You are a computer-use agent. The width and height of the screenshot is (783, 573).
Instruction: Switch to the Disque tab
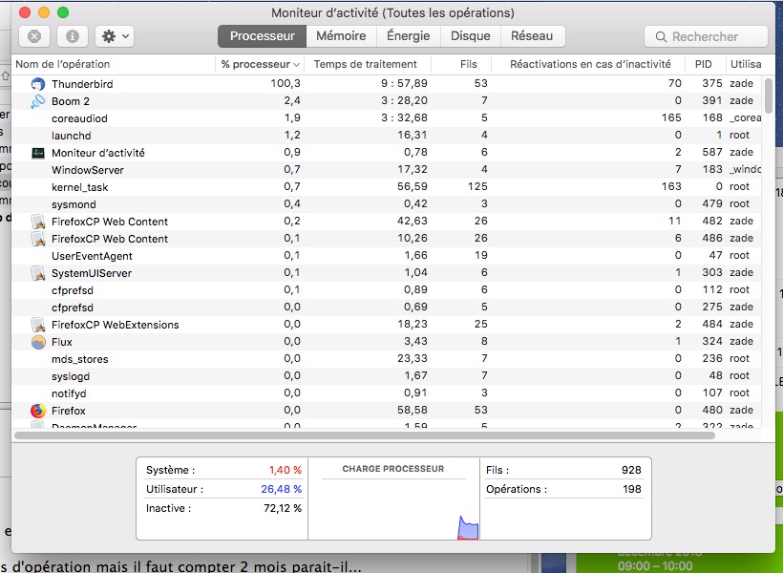pos(471,36)
